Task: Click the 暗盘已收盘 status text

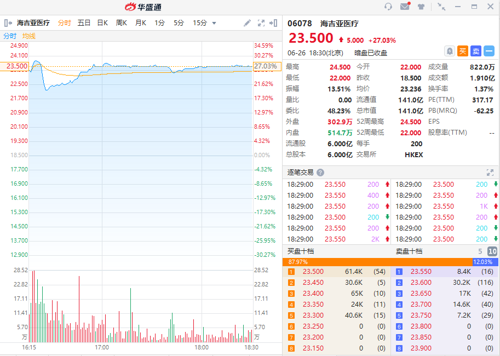Action: pyautogui.click(x=371, y=53)
